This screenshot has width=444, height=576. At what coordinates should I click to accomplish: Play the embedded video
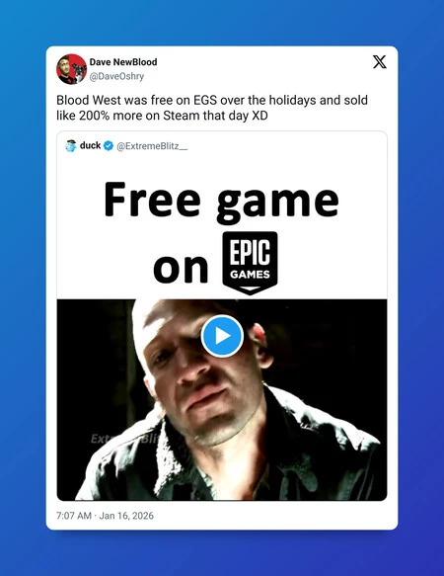(222, 336)
